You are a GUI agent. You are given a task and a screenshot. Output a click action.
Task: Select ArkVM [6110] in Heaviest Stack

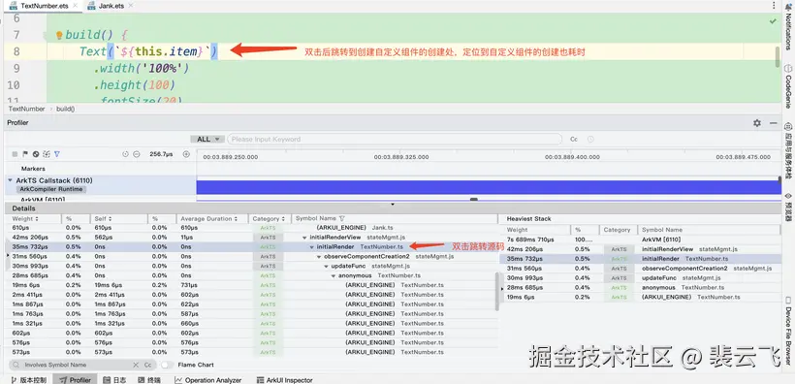pyautogui.click(x=640, y=240)
